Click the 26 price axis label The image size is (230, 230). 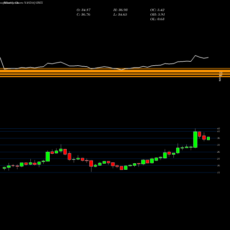click(218, 152)
